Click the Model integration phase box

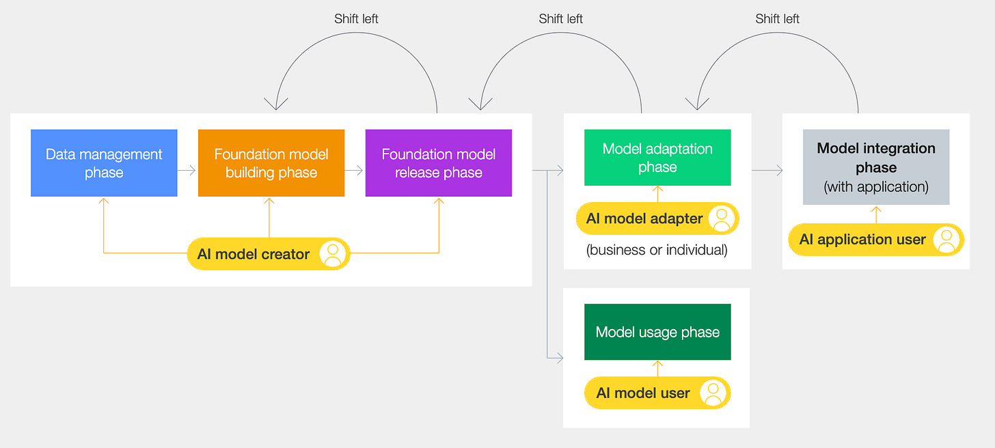click(876, 167)
